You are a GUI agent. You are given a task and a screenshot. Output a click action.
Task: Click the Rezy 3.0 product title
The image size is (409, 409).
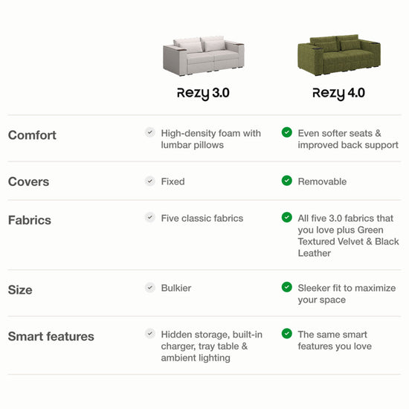click(203, 94)
